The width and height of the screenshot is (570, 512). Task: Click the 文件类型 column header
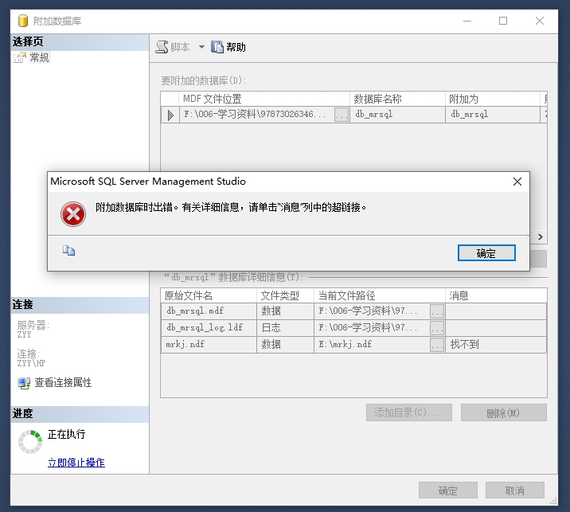[x=285, y=295]
